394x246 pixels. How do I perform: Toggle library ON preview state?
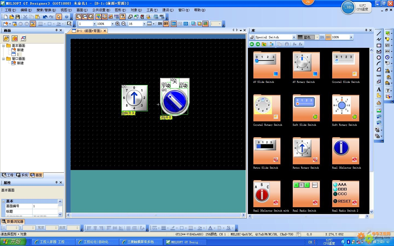322,37
